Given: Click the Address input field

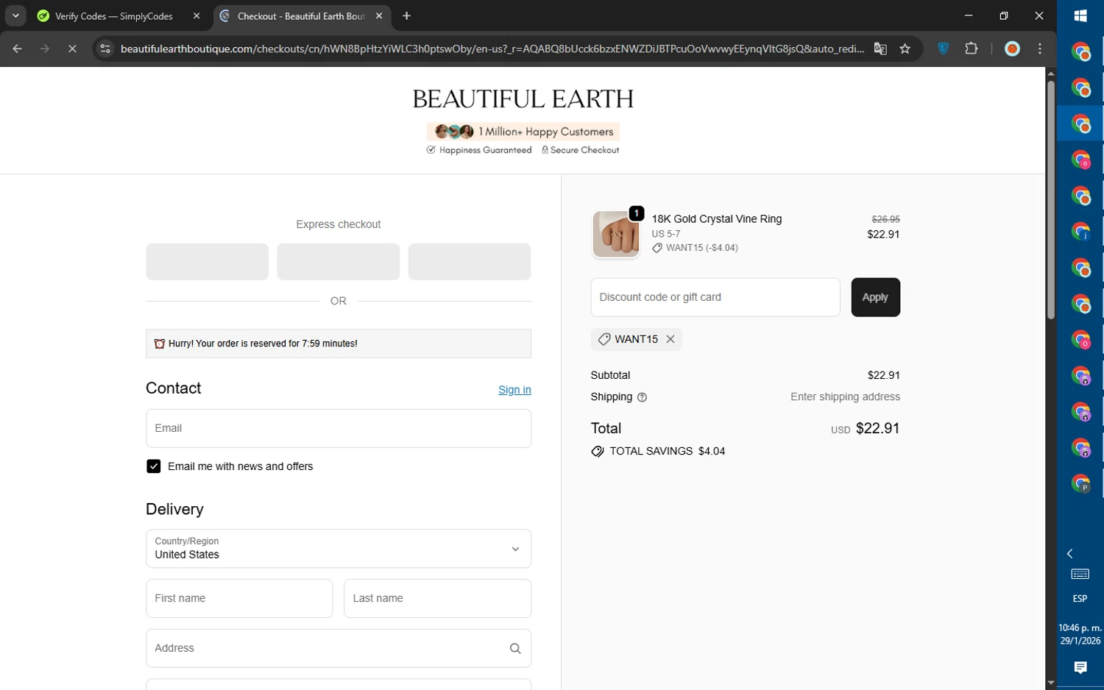Looking at the screenshot, I should click(339, 648).
